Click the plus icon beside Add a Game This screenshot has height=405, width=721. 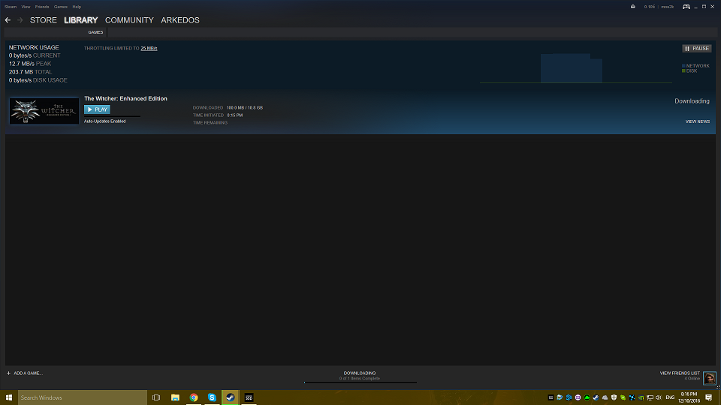pyautogui.click(x=8, y=373)
